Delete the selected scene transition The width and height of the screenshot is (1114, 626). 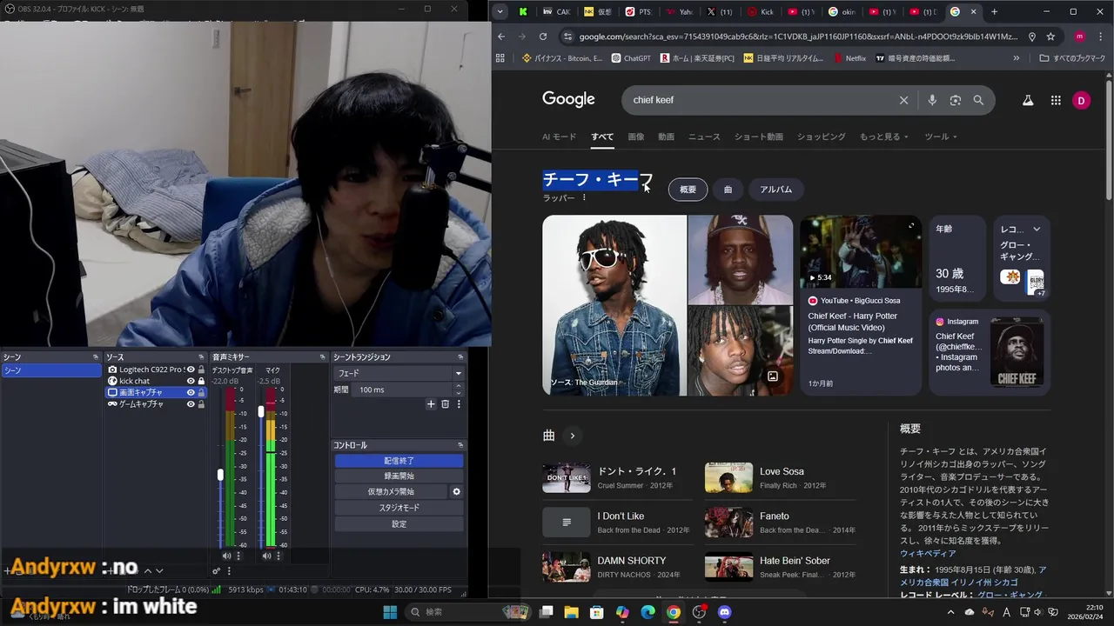(x=445, y=403)
